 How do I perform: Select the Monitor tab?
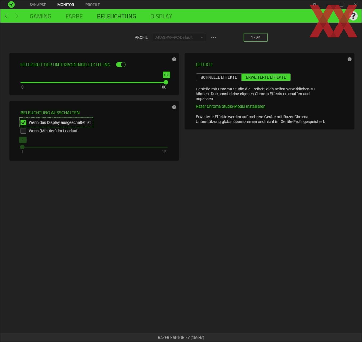pyautogui.click(x=66, y=5)
